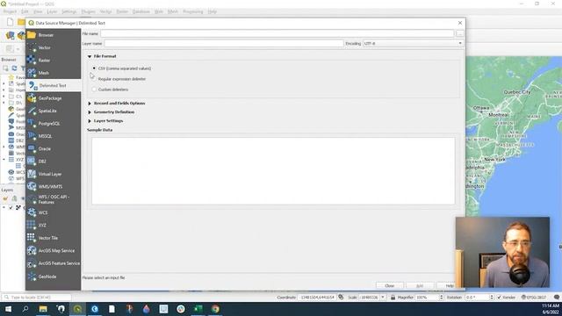Click the Rotation stepper arrows
562x316 pixels.
492,298
